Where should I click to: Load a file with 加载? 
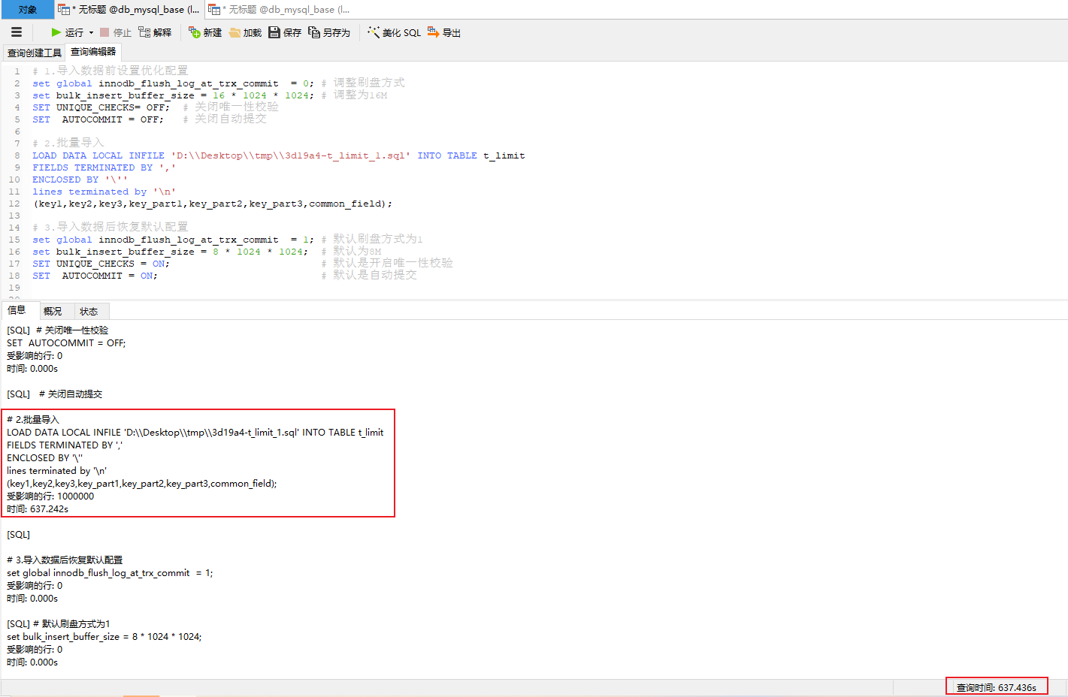[x=245, y=32]
